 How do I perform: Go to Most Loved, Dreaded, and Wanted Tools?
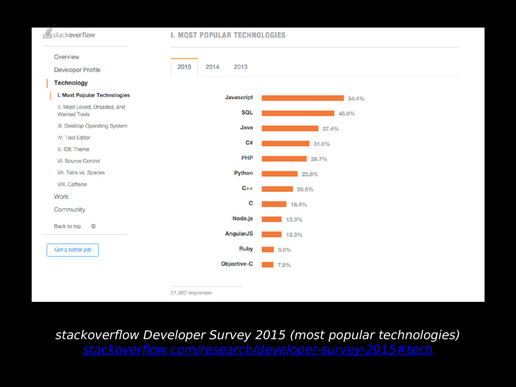pos(91,110)
